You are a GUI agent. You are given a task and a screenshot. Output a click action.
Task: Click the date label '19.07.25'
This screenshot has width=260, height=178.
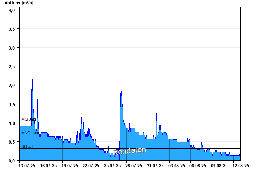[x=70, y=166]
